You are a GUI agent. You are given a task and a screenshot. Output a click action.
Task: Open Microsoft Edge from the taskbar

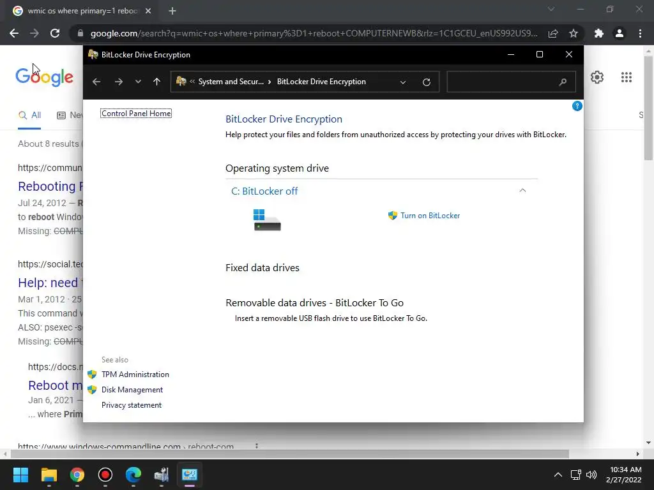click(133, 475)
